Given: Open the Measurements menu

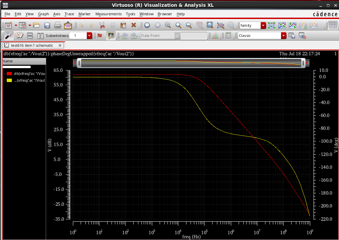Looking at the screenshot, I should (x=108, y=14).
